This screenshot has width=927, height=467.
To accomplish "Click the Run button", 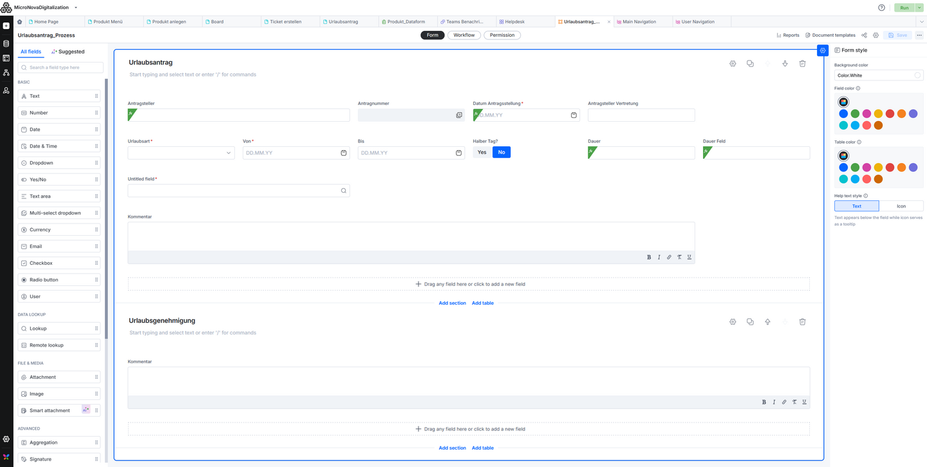I will point(904,8).
